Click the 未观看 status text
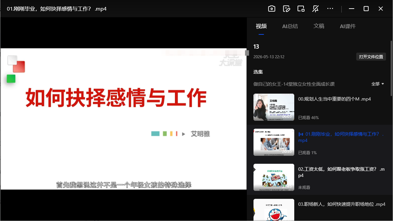Screen dimensions: 393x221 pos(304,188)
